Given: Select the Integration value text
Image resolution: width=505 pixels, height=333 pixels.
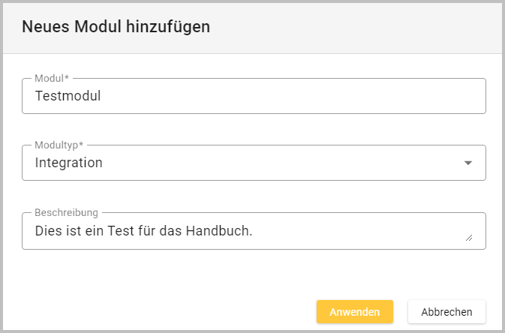Looking at the screenshot, I should [68, 163].
